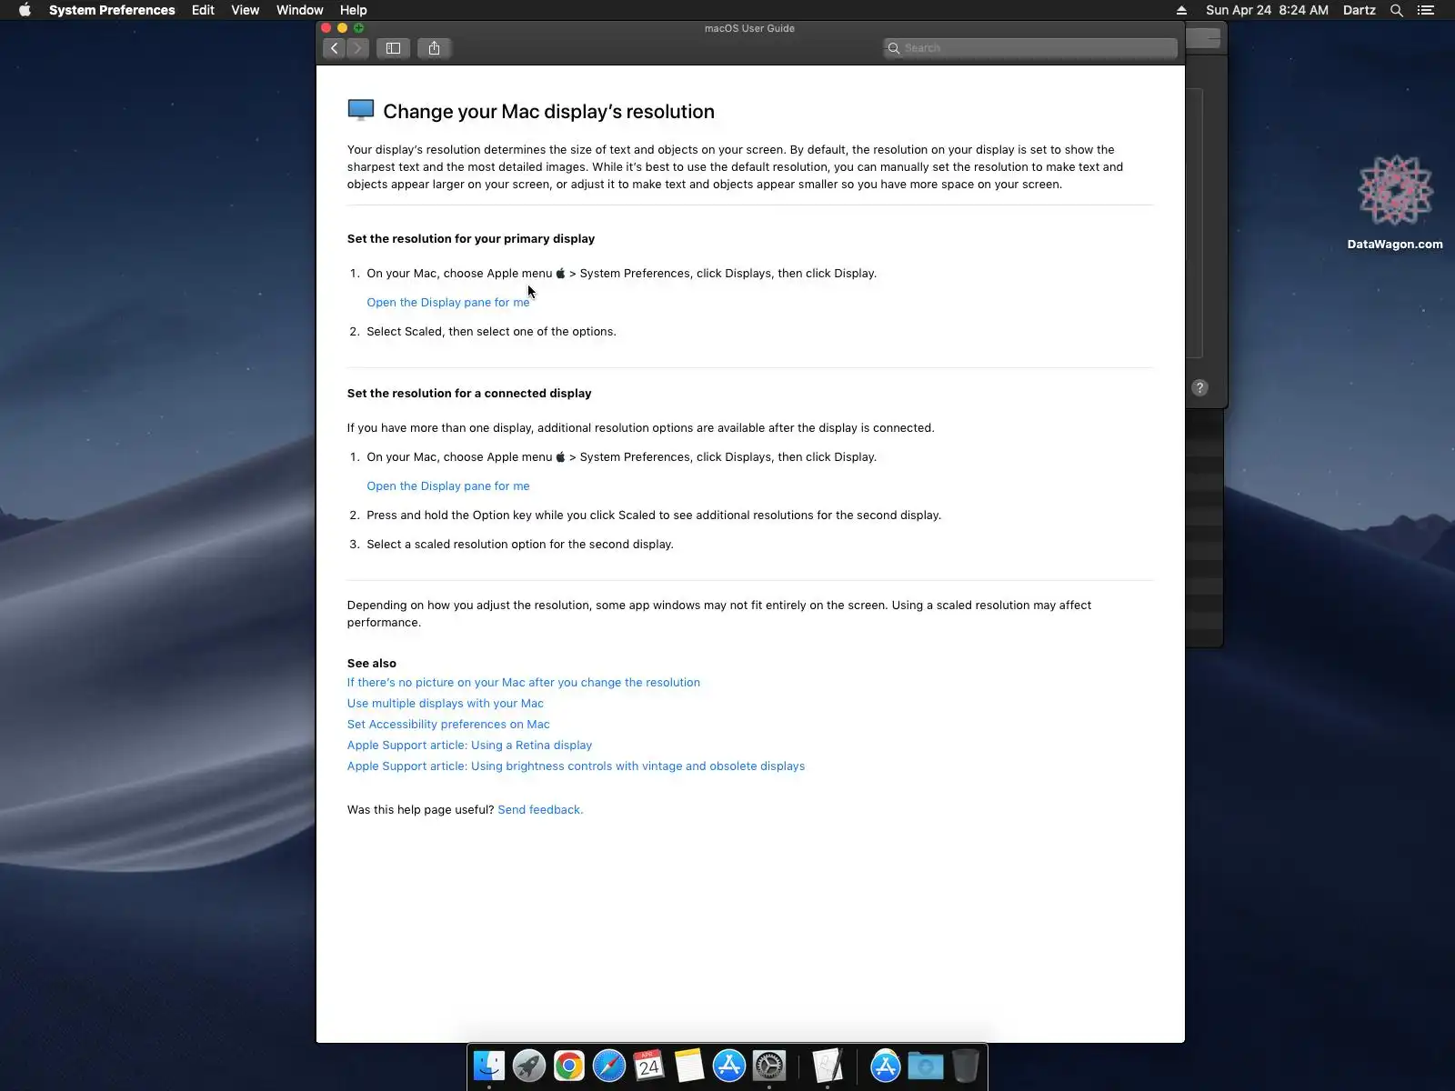Open the Window menu
The height and width of the screenshot is (1091, 1455).
(300, 10)
